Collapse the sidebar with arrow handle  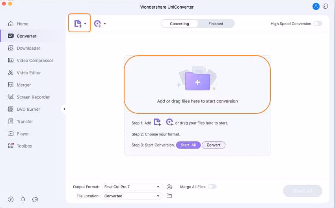coord(64,109)
